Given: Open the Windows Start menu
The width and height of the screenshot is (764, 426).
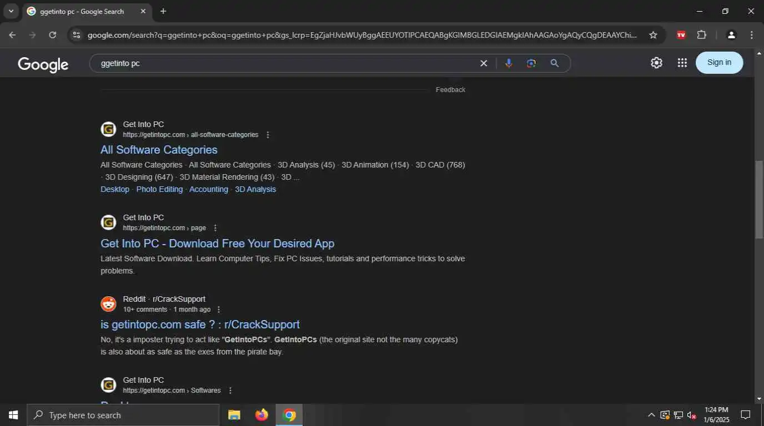Looking at the screenshot, I should pos(13,415).
